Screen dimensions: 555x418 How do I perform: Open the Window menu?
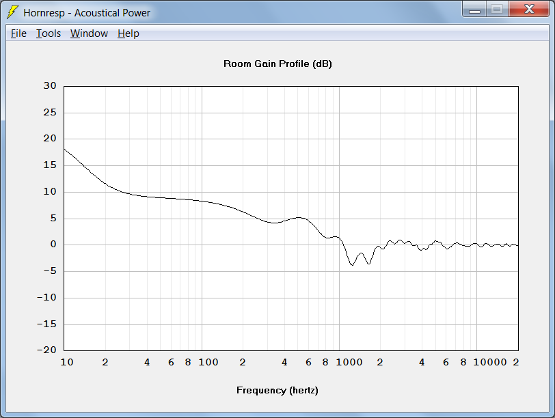(x=89, y=33)
